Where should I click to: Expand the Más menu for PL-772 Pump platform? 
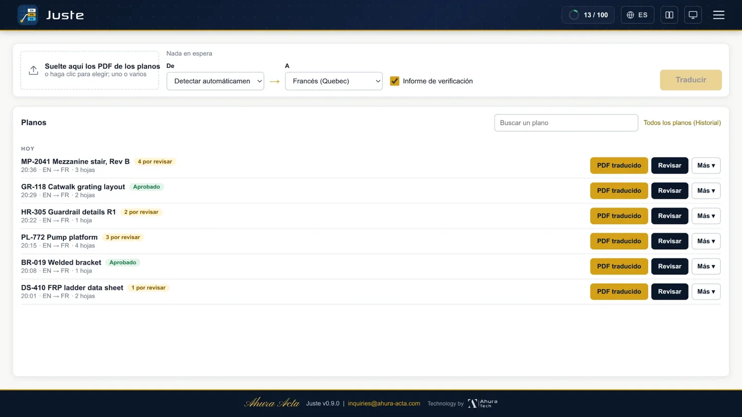(x=706, y=241)
